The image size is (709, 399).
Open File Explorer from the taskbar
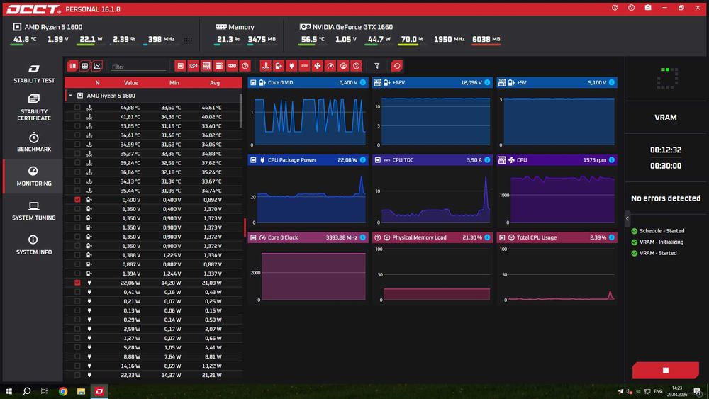81,391
